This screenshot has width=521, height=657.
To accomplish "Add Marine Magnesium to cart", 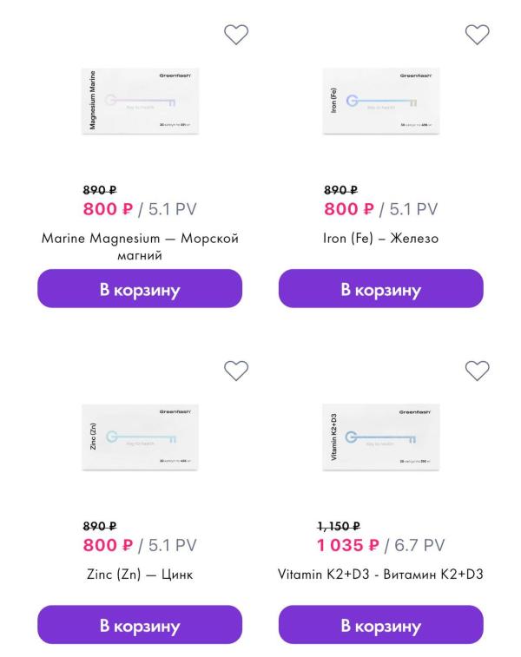I will [x=139, y=289].
